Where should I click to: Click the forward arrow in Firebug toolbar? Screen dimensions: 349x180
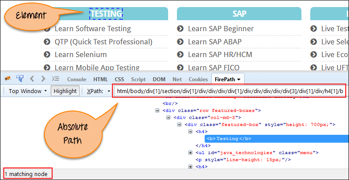43,79
